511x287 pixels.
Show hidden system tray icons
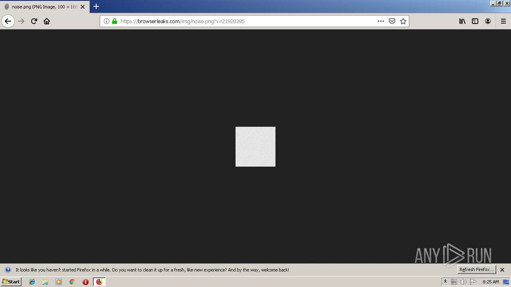[445, 281]
